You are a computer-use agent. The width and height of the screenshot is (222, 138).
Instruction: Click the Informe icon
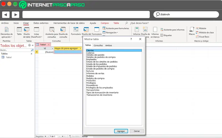(137, 30)
